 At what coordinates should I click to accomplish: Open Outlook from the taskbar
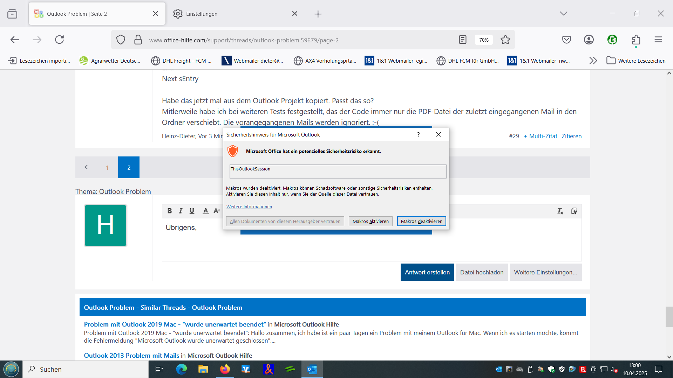(x=312, y=369)
